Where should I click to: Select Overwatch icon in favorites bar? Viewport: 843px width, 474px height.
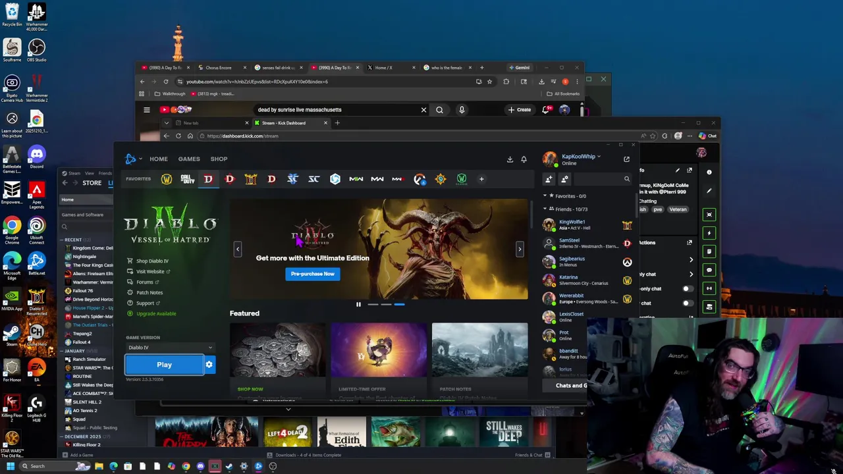(420, 179)
